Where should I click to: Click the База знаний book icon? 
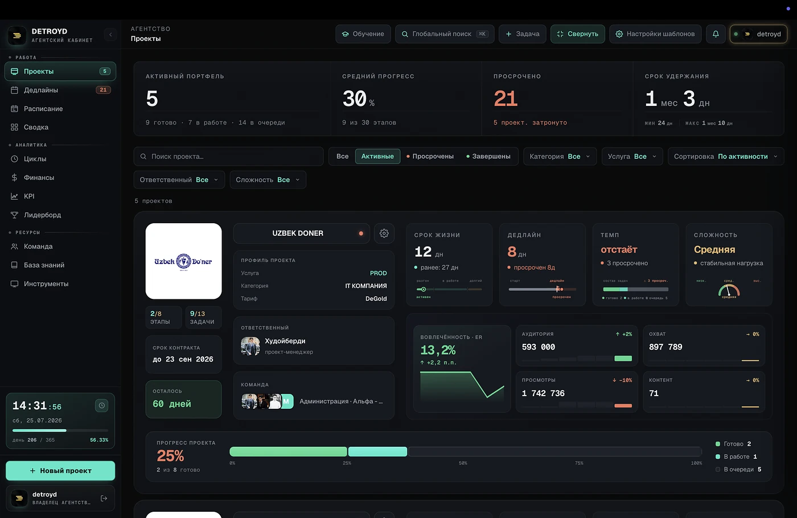pyautogui.click(x=15, y=265)
